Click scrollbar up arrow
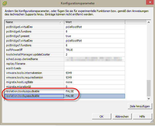This screenshot has height=126, width=155. [149, 22]
